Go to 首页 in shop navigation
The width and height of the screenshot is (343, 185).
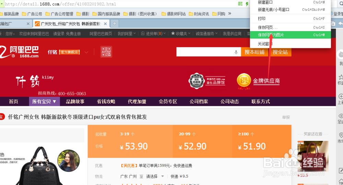point(14,102)
